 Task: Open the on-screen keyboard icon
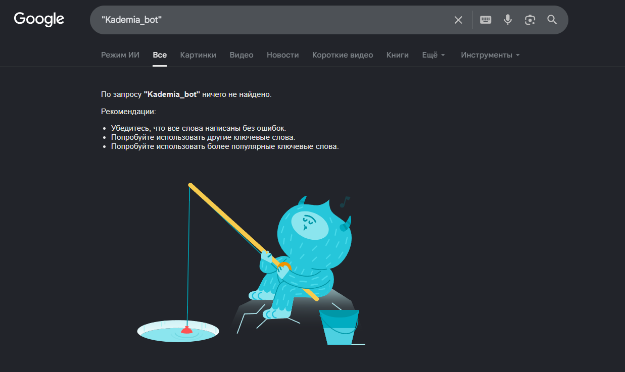tap(486, 20)
